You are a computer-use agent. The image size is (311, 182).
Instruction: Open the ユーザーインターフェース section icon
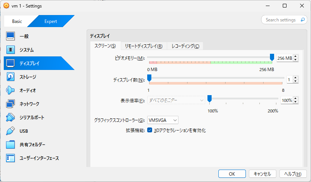coord(10,158)
